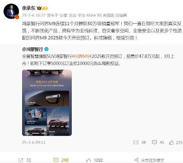Click the blue verified badge beside 鸿蒙智行

click(47, 49)
